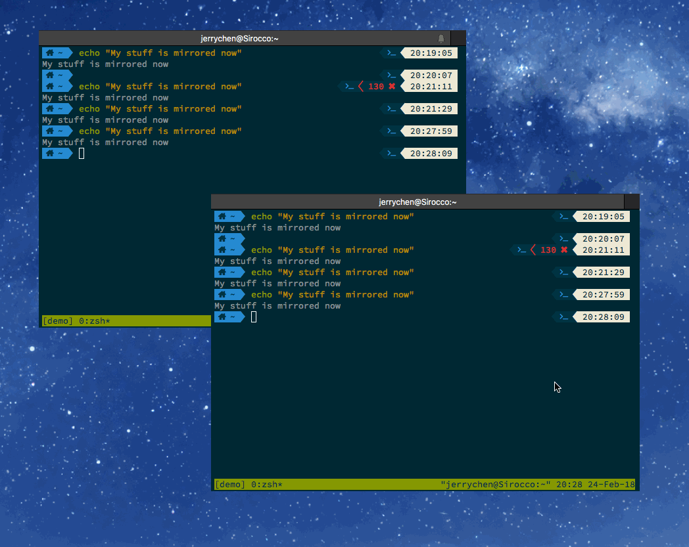Click the home icon on front terminal's active prompt
Screen dimensions: 689x547
click(222, 317)
